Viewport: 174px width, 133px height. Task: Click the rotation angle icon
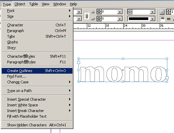tap(93, 12)
